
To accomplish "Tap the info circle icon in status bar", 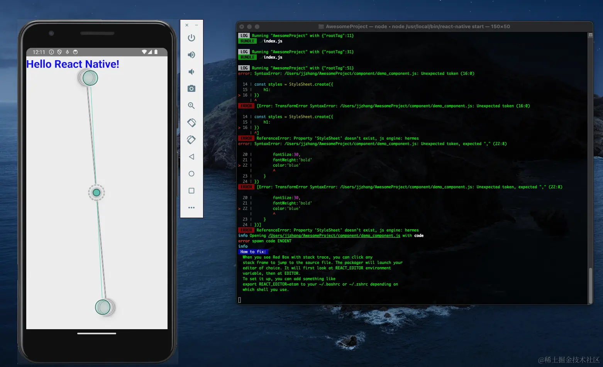I will click(51, 52).
